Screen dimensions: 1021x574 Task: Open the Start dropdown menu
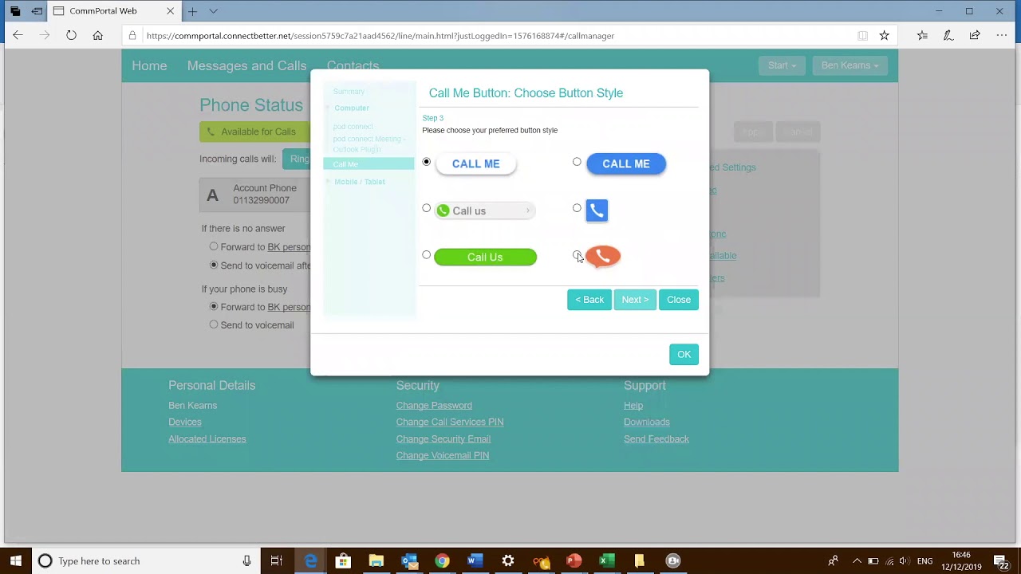click(x=782, y=65)
